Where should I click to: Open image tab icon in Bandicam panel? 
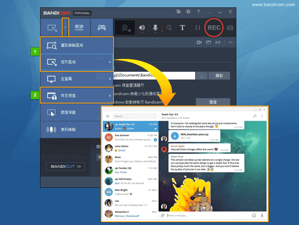point(208,42)
